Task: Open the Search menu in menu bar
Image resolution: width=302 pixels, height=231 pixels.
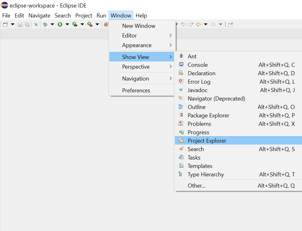Action: click(63, 16)
